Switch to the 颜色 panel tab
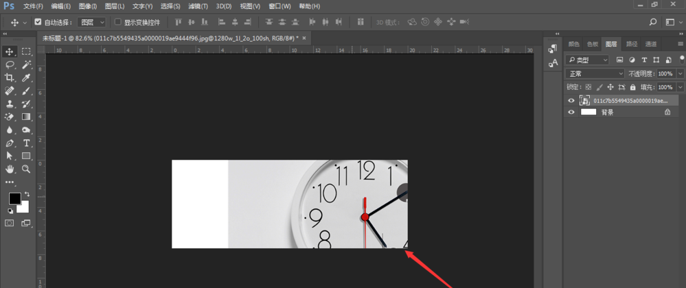 click(574, 44)
